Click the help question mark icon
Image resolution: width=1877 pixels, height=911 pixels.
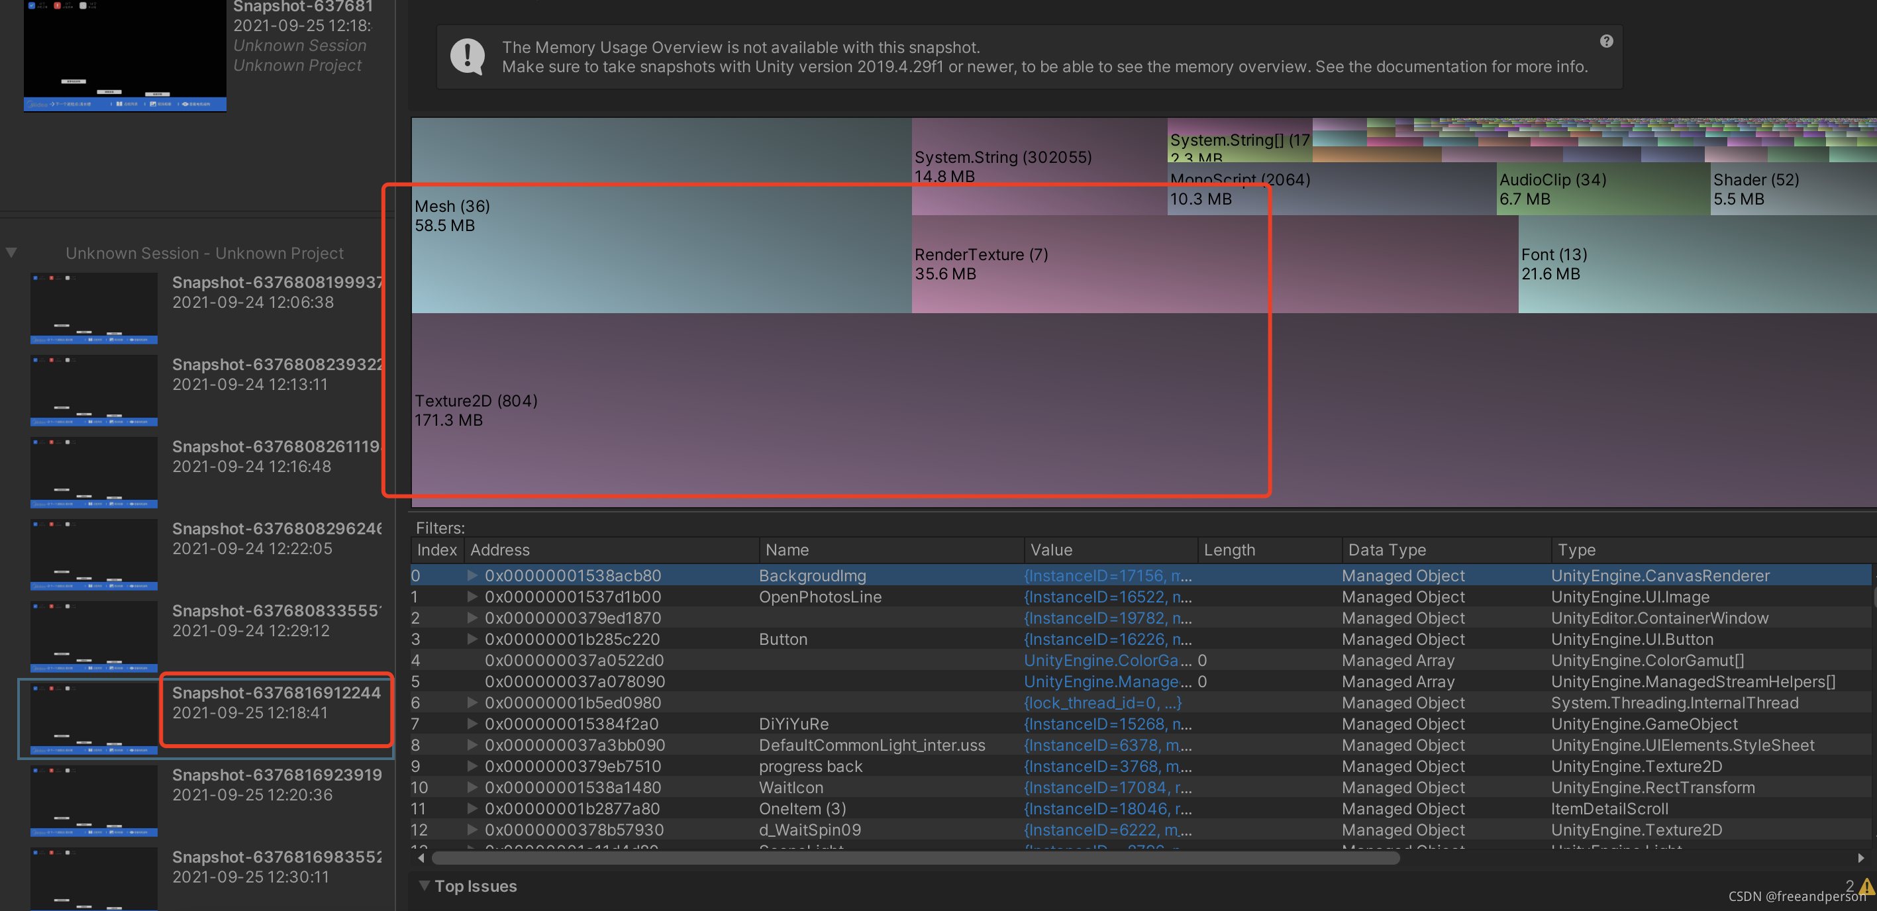click(x=1606, y=42)
